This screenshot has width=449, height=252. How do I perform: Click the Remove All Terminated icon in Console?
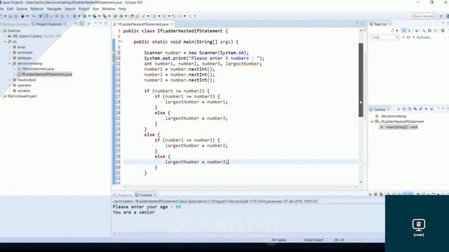click(x=381, y=195)
